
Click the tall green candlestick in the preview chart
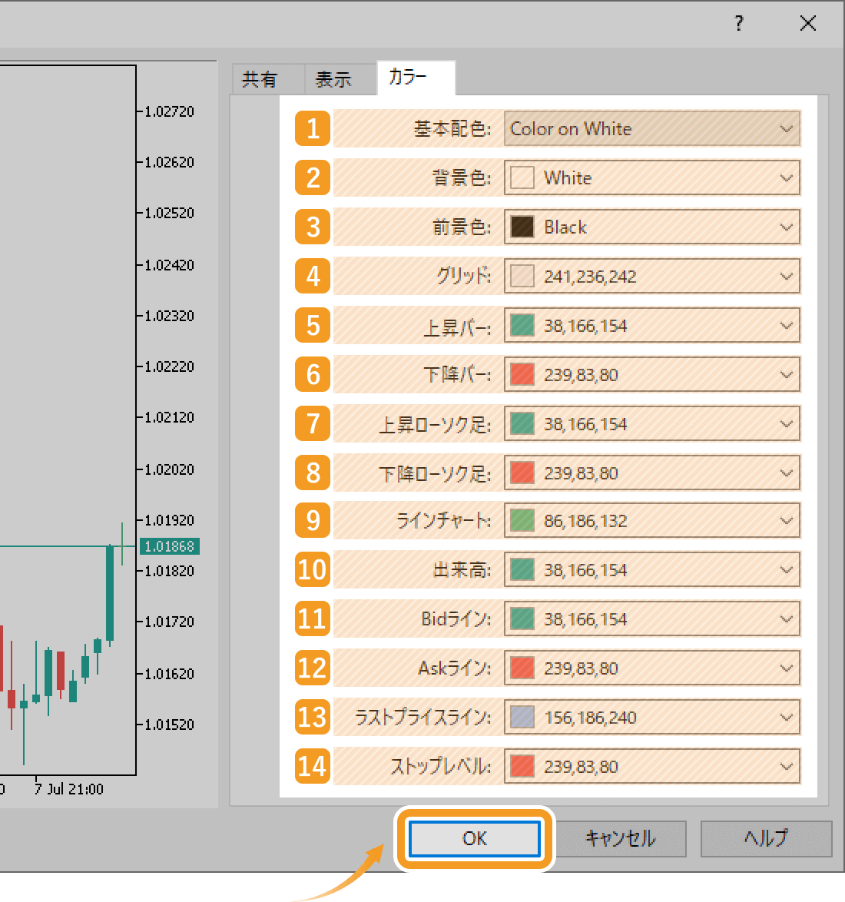[109, 594]
